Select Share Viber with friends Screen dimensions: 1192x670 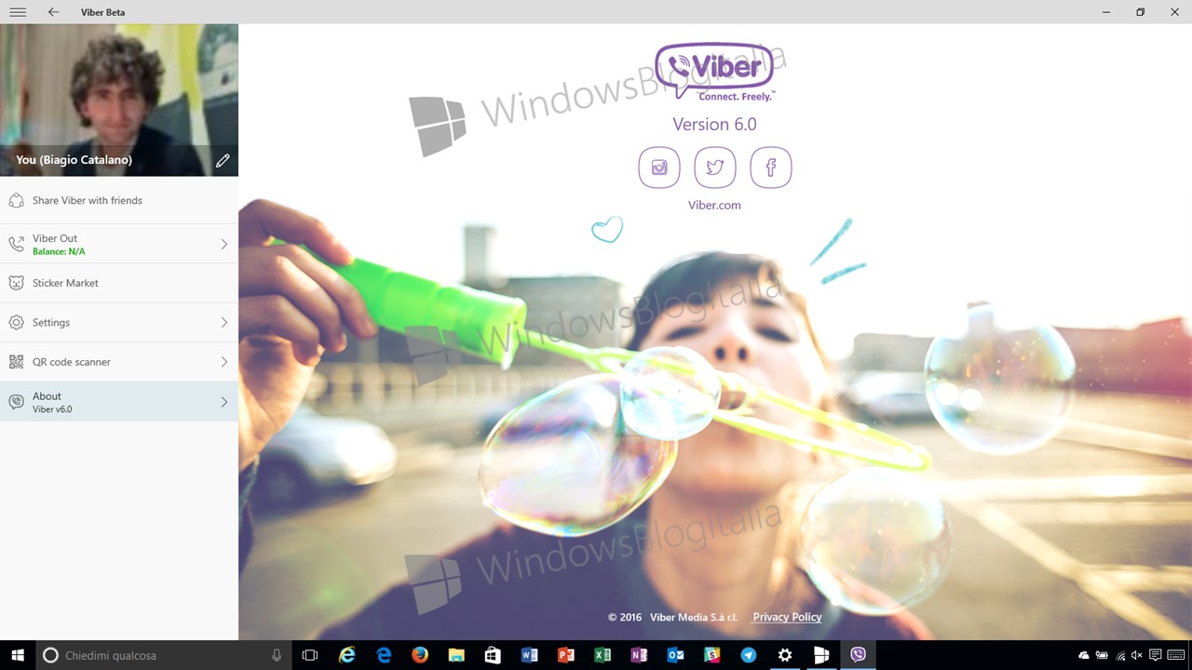click(119, 201)
